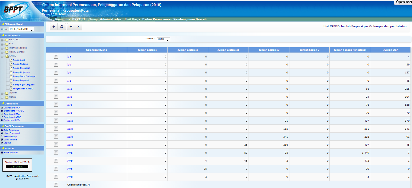
Task: Click the Ubah Password key link
Action: [x=12, y=133]
